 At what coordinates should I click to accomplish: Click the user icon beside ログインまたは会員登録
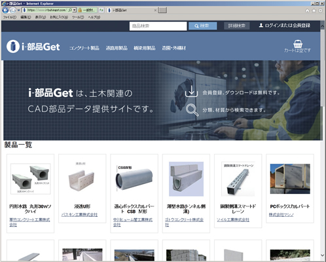tap(261, 26)
